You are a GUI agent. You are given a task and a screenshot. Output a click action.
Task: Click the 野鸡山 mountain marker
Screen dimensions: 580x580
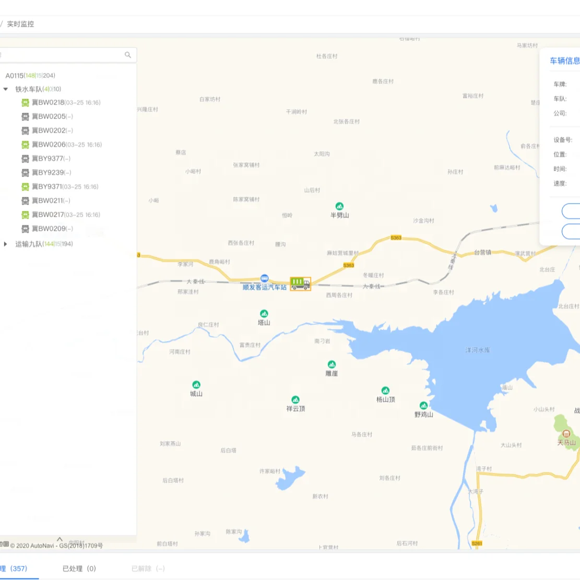pos(423,406)
